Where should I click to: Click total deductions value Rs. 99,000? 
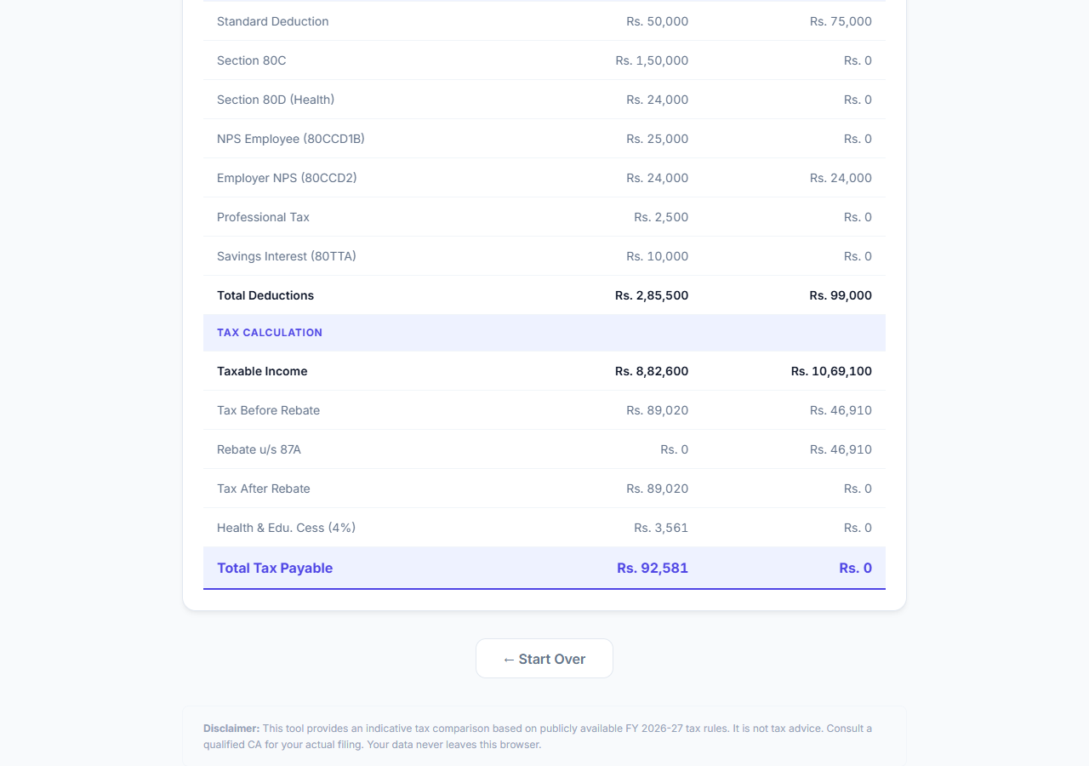pyautogui.click(x=841, y=295)
